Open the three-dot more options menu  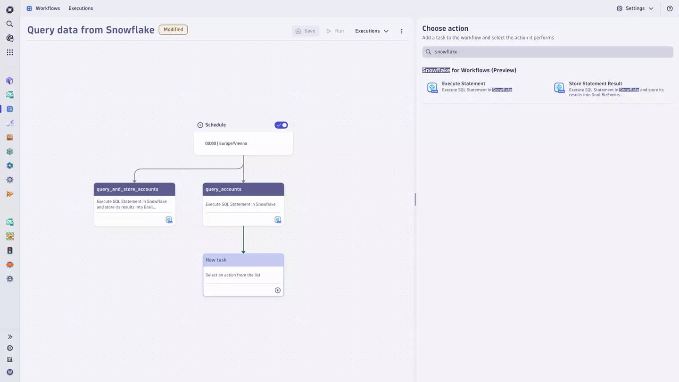402,31
